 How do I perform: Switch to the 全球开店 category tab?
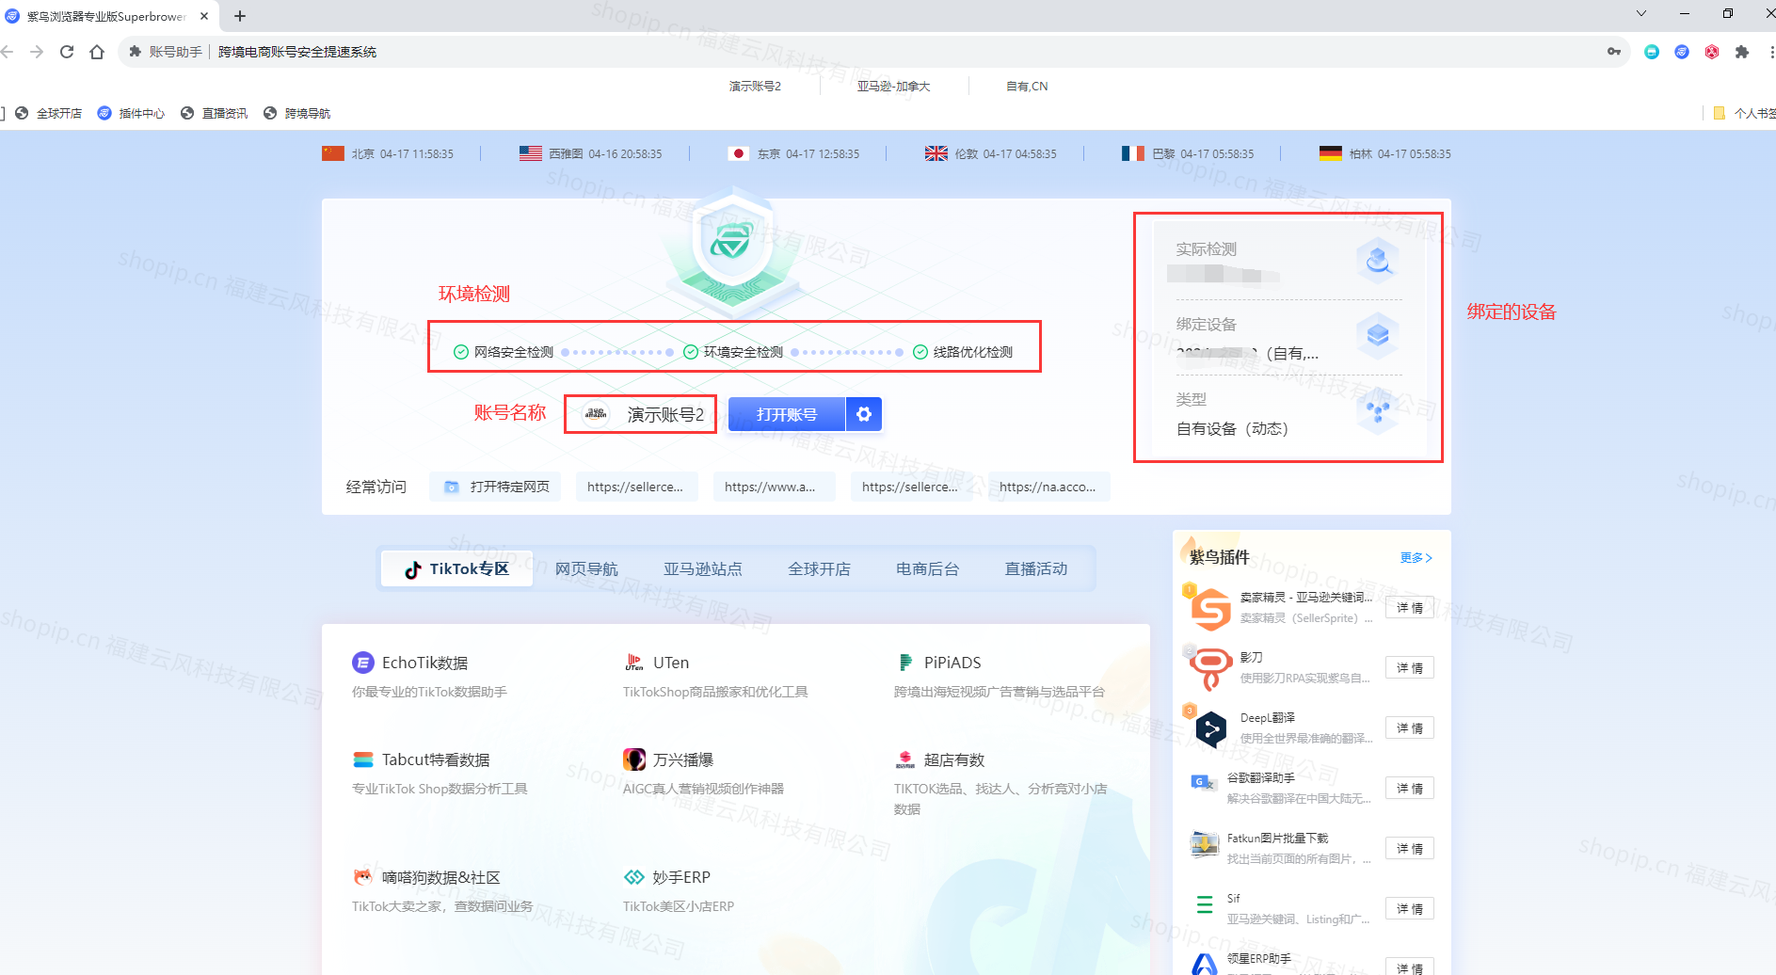(819, 568)
